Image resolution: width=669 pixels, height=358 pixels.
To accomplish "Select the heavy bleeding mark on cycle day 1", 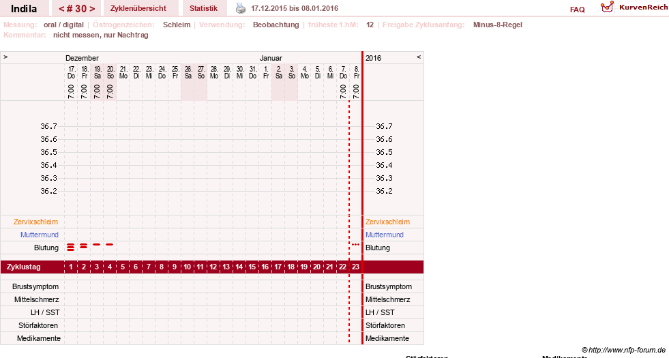I will point(71,247).
